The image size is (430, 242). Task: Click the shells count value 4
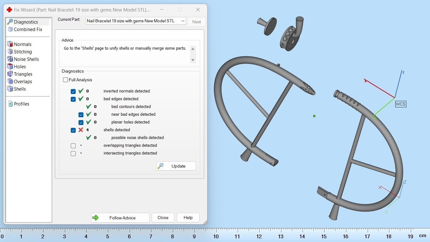(x=87, y=130)
